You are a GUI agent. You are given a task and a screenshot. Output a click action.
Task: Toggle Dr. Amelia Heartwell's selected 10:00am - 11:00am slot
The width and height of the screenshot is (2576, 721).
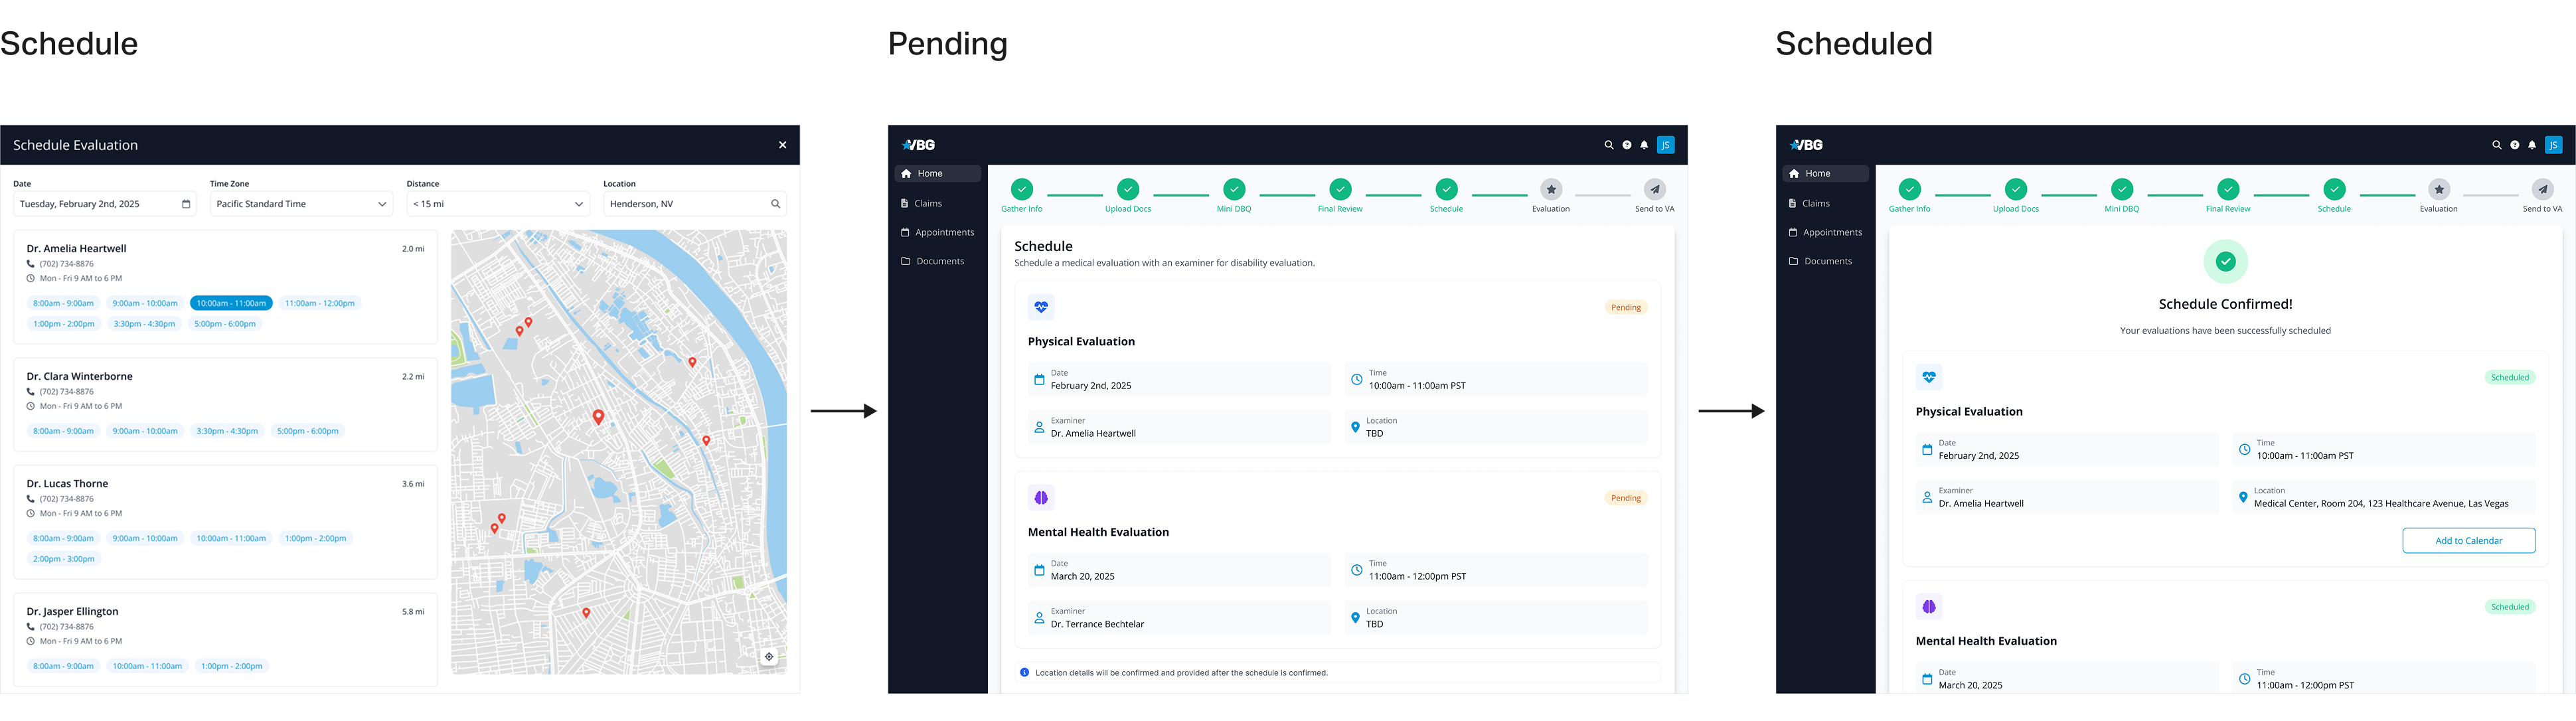tap(231, 303)
